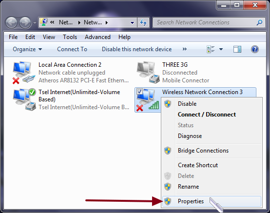Choose Create Shortcut in context menu

coord(212,165)
